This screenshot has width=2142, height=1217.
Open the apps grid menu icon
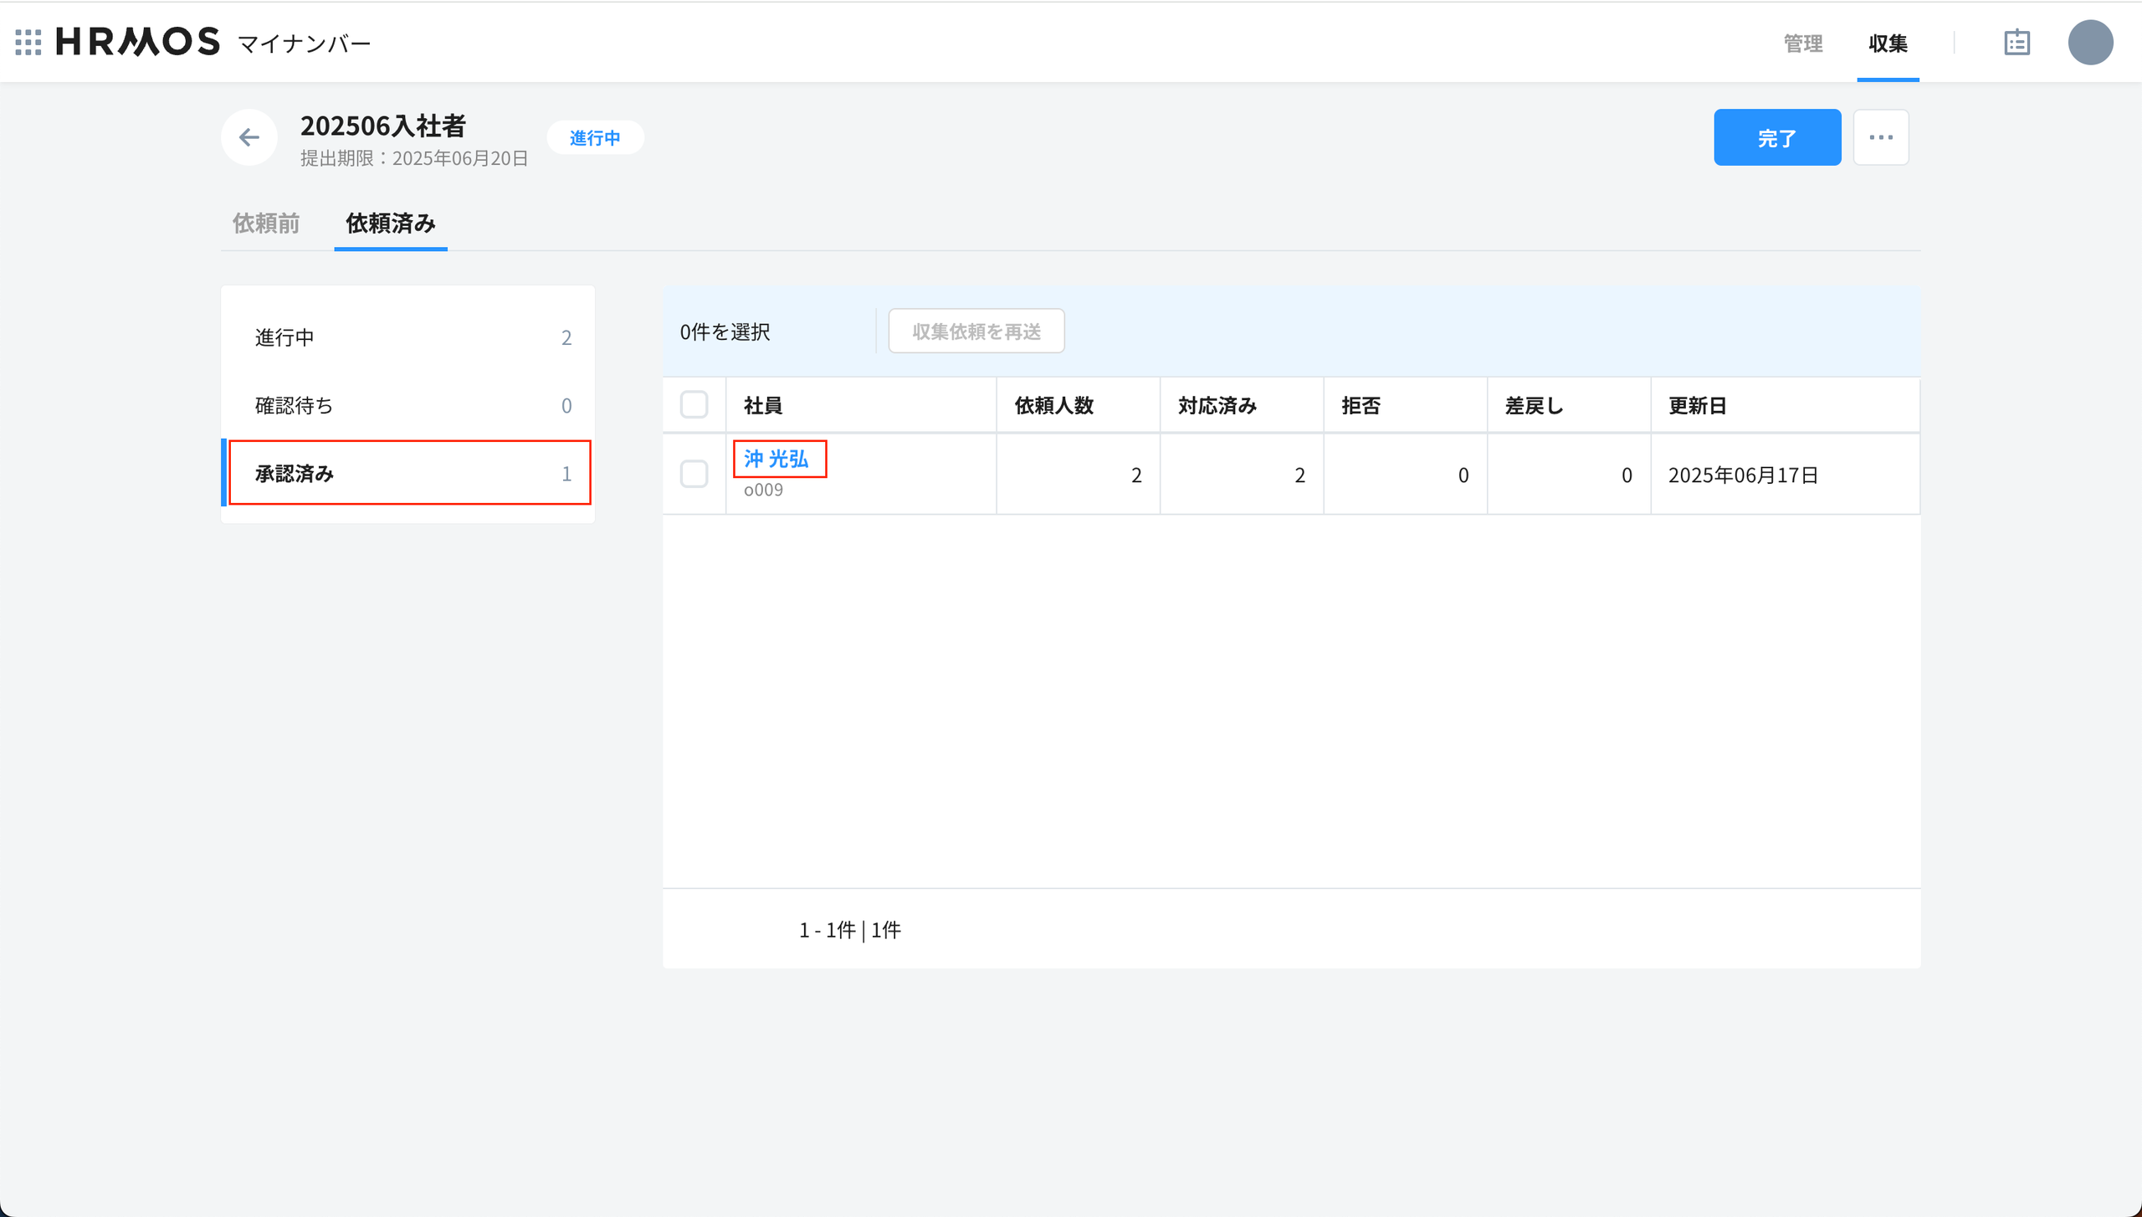coord(28,42)
